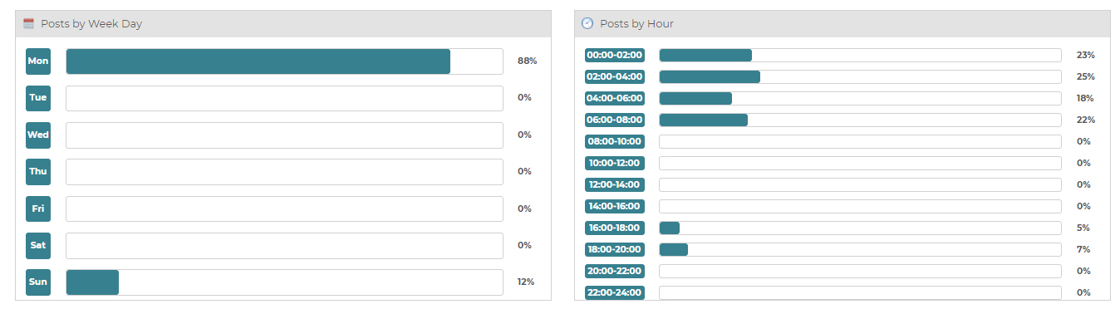Screen dimensions: 1120x309
Task: Click the Monday 88% progress bar
Action: [x=284, y=61]
